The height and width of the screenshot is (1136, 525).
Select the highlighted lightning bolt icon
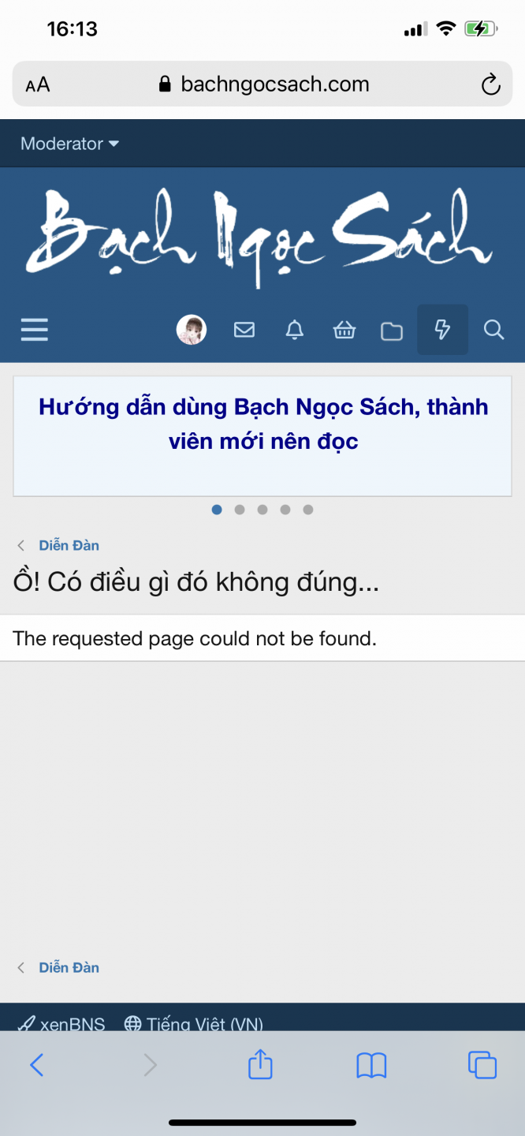(x=442, y=330)
